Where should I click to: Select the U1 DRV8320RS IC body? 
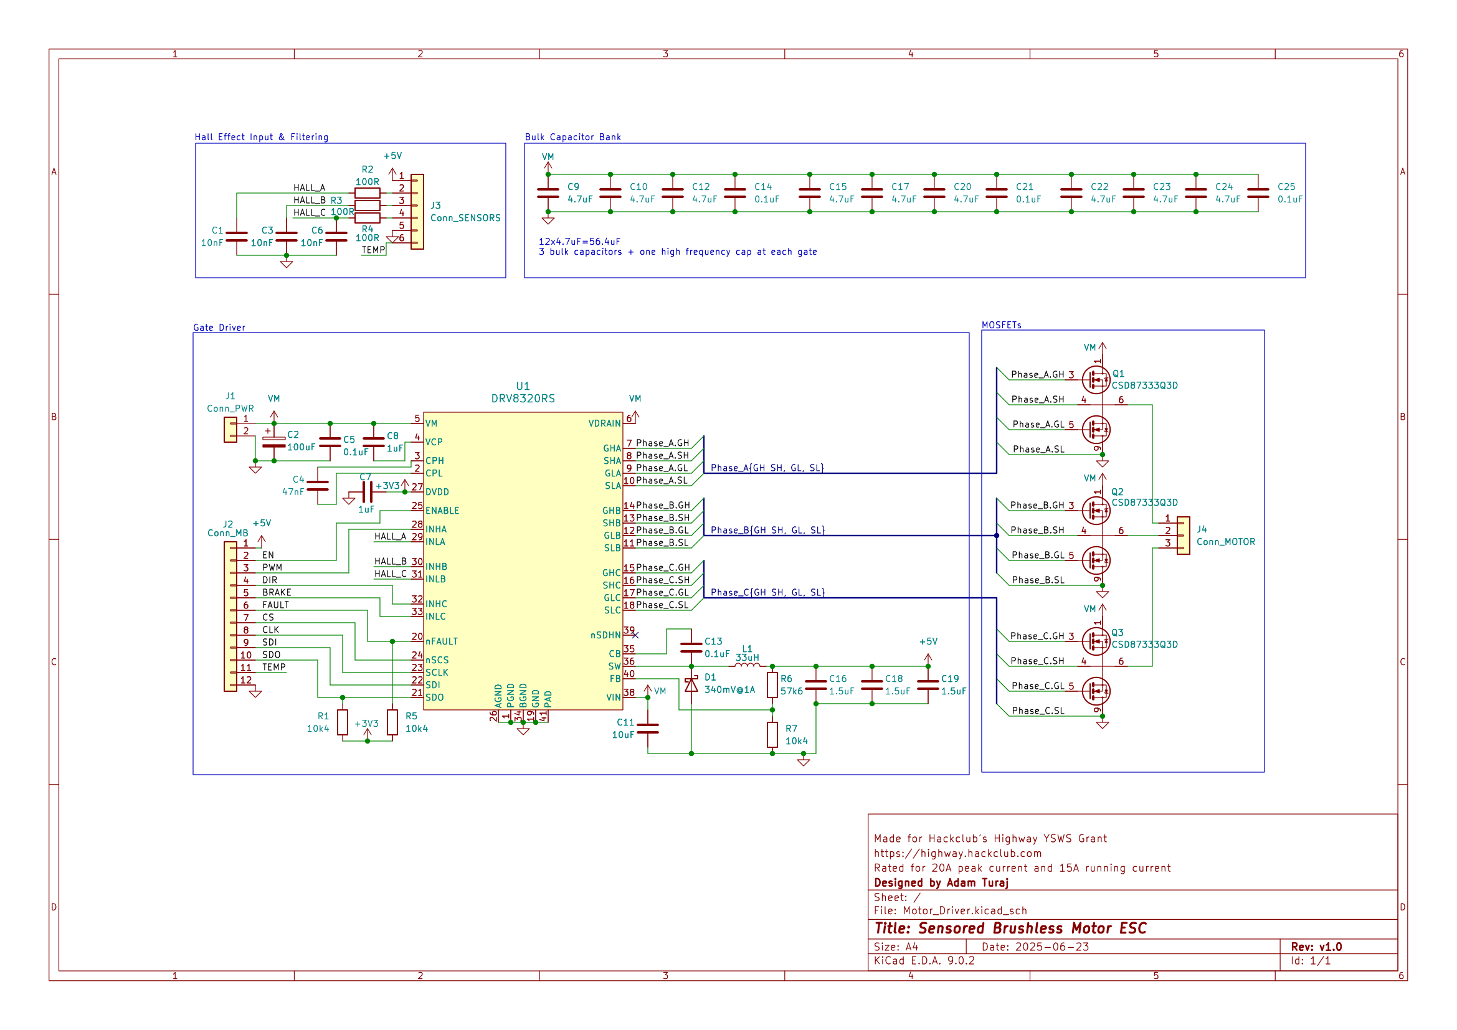point(523,560)
